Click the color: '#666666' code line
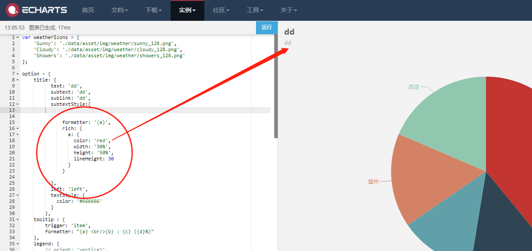Image resolution: width=532 pixels, height=251 pixels. (79, 201)
